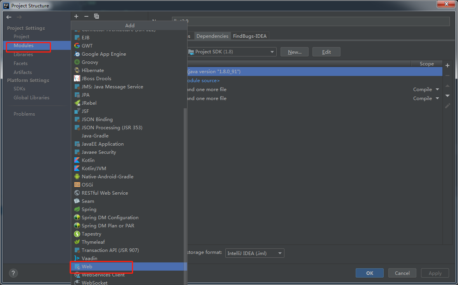Click the Seam icon
Viewport: 458px width, 285px height.
click(77, 201)
